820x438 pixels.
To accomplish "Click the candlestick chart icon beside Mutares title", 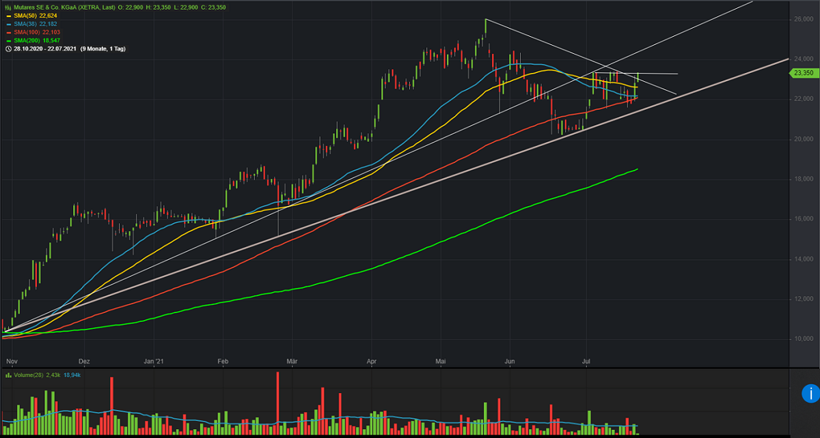I will coord(8,7).
